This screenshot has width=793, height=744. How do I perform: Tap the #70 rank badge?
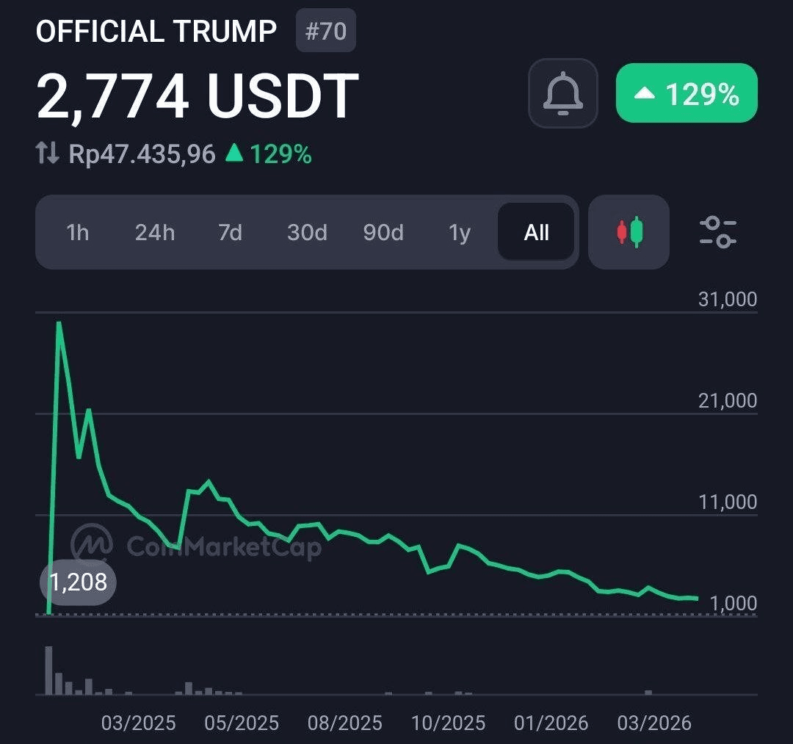(x=325, y=31)
